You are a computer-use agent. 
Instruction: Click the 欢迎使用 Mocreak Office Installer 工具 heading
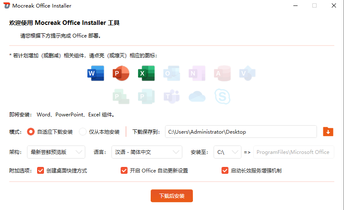tap(64, 23)
